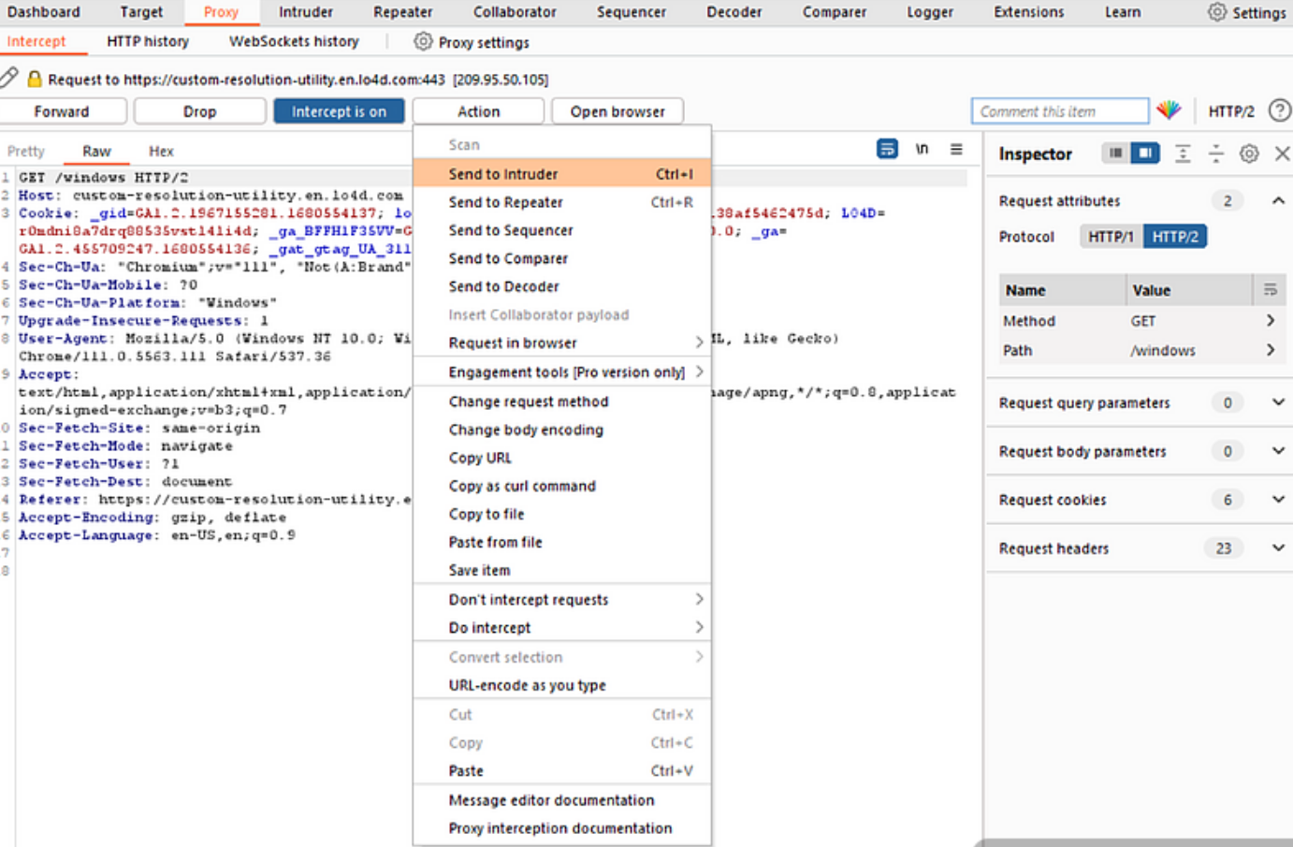Open the WebSockets history tab
This screenshot has height=847, width=1293.
(294, 42)
